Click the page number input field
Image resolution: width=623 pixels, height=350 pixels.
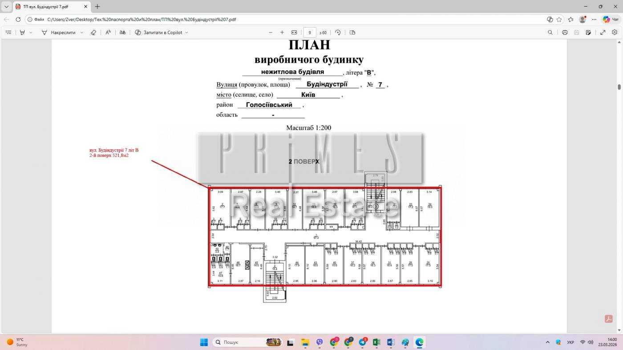click(x=310, y=32)
